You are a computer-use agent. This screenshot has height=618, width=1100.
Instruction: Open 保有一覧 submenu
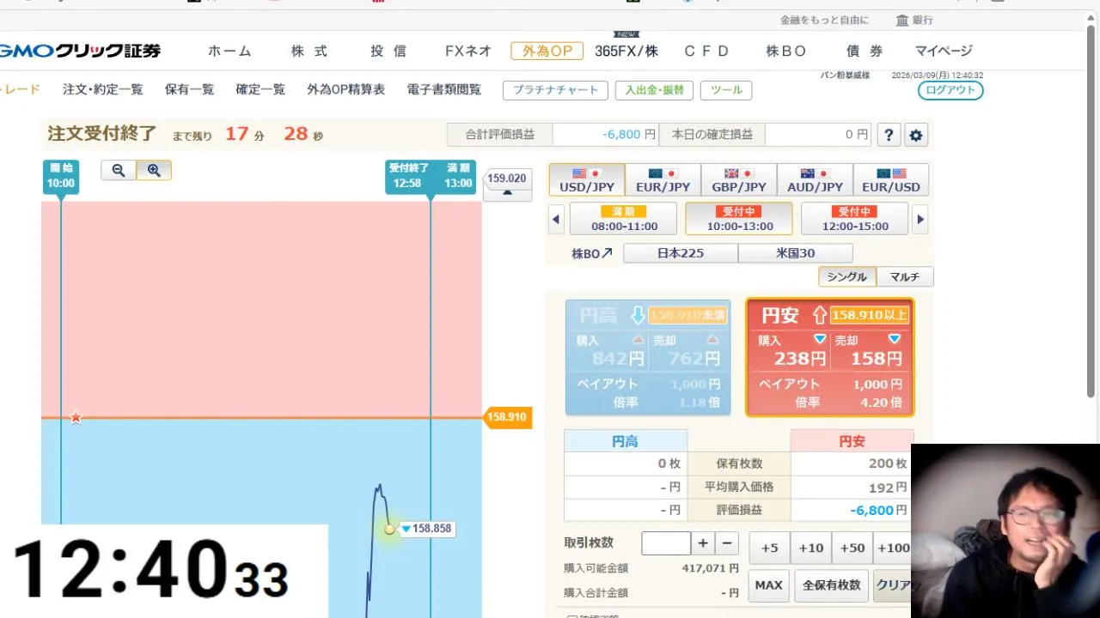point(190,89)
